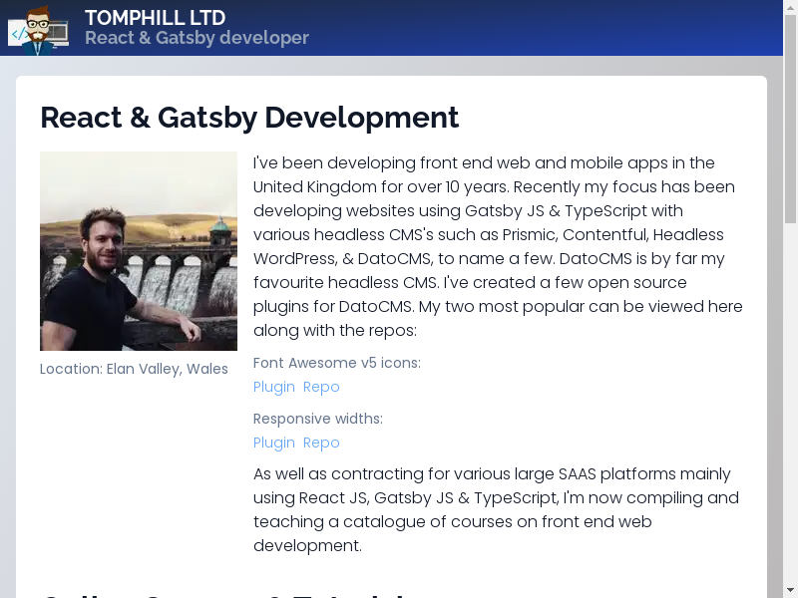Open the Responsive widths Repo link
Screen dimensions: 798x598
[x=321, y=443]
